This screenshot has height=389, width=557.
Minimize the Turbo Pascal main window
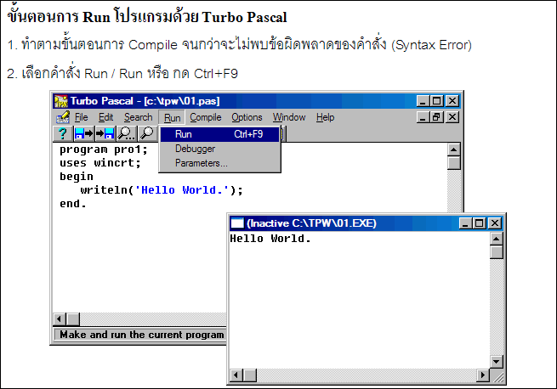click(423, 101)
